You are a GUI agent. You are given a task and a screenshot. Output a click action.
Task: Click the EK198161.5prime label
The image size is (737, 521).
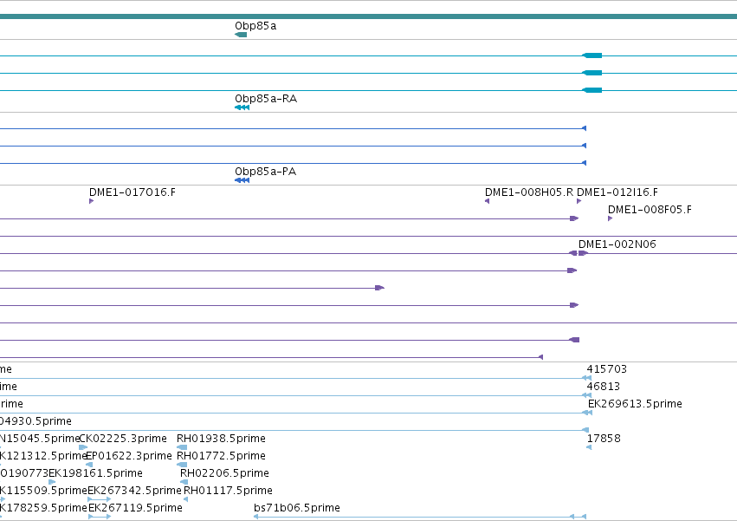96,473
